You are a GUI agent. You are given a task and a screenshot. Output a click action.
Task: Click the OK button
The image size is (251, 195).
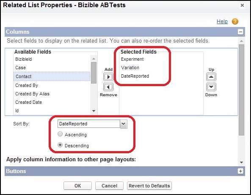77,186
